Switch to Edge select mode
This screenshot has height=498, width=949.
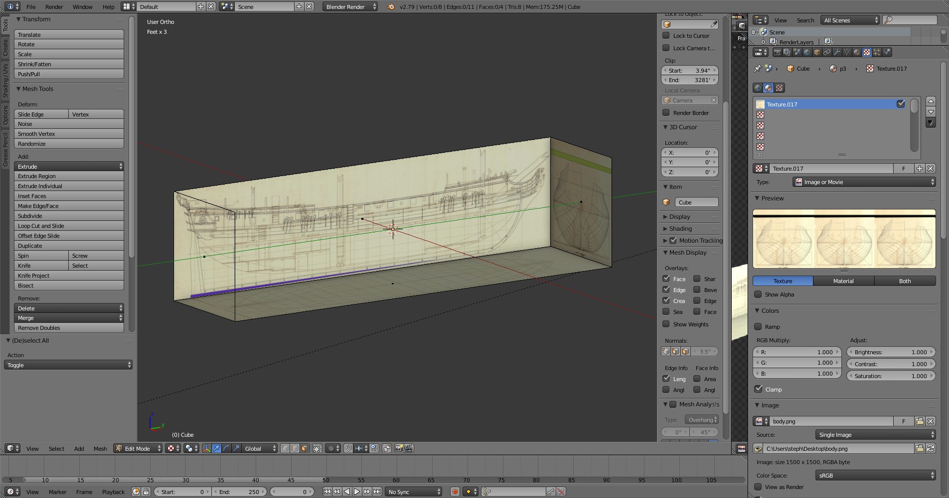pyautogui.click(x=295, y=448)
